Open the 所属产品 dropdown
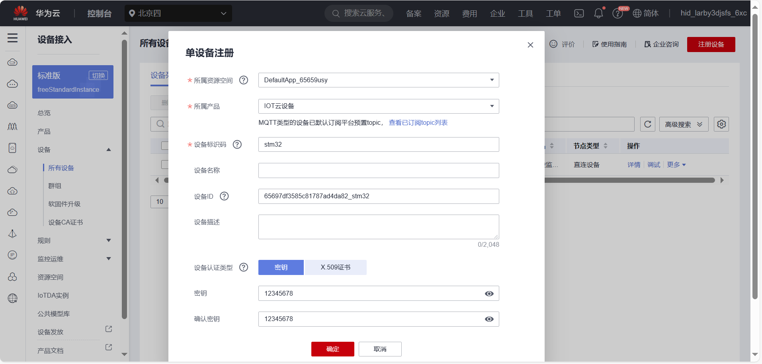 pos(379,106)
